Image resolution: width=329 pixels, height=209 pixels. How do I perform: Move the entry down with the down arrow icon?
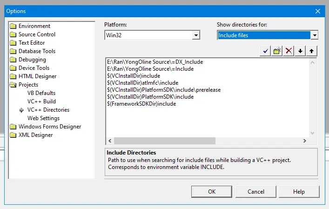(x=300, y=51)
